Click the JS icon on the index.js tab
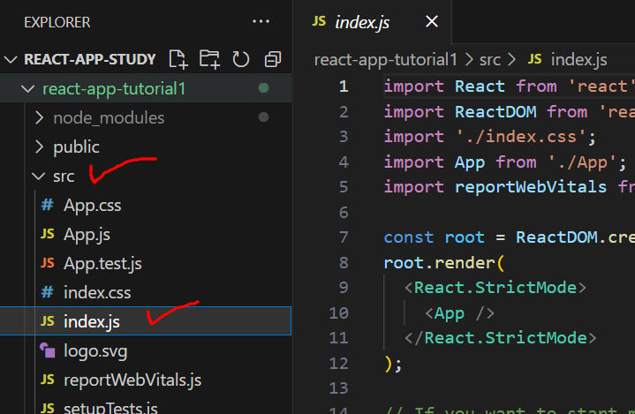Viewport: 635px width, 414px height. click(319, 21)
